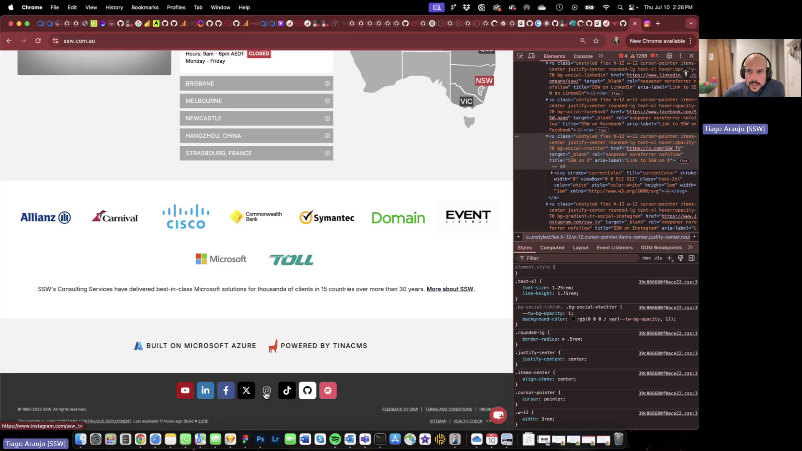Show more DevTools panels chevron next to Console
This screenshot has width=802, height=451.
coord(601,56)
